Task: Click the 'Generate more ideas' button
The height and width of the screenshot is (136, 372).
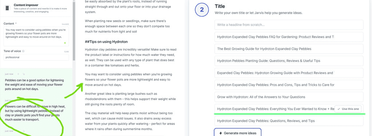Action: (x=237, y=132)
